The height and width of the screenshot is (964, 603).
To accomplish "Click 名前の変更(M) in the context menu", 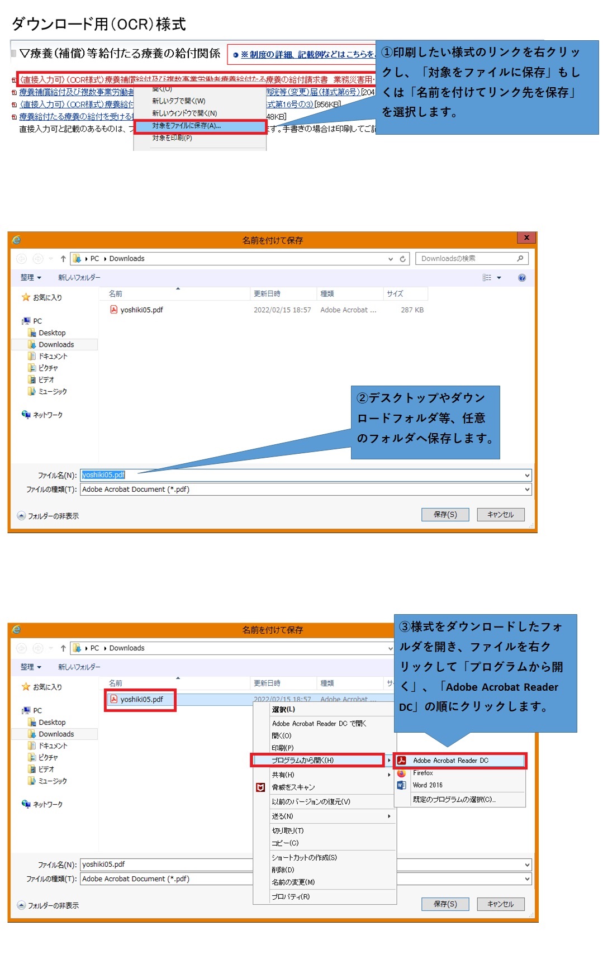I will coord(293,882).
